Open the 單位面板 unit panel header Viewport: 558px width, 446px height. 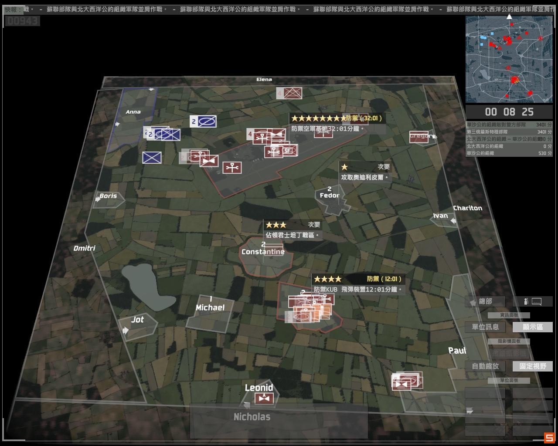click(x=509, y=380)
